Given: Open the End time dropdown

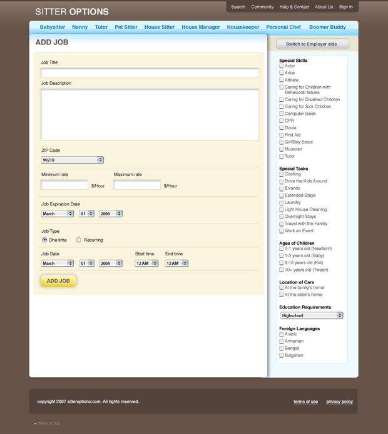Looking at the screenshot, I should pyautogui.click(x=176, y=264).
